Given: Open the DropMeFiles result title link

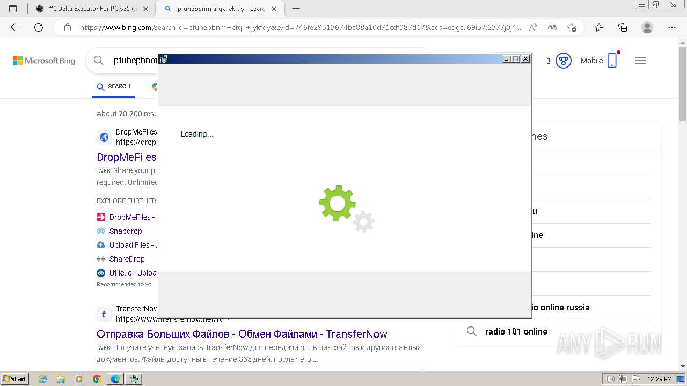Looking at the screenshot, I should (127, 157).
